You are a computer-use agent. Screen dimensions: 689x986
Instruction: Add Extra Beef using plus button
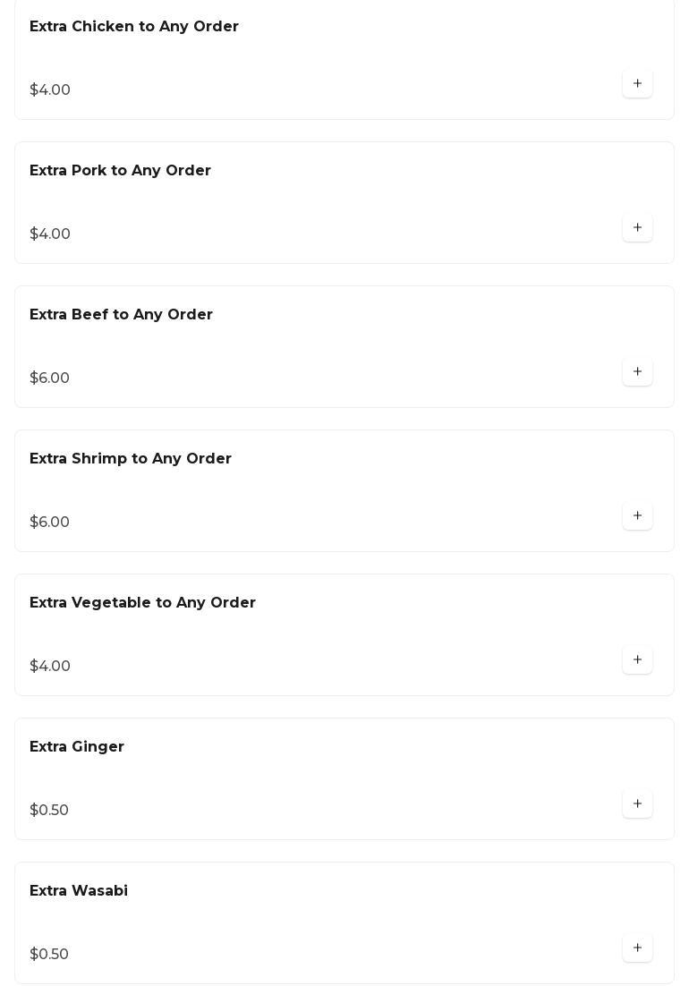pyautogui.click(x=637, y=372)
